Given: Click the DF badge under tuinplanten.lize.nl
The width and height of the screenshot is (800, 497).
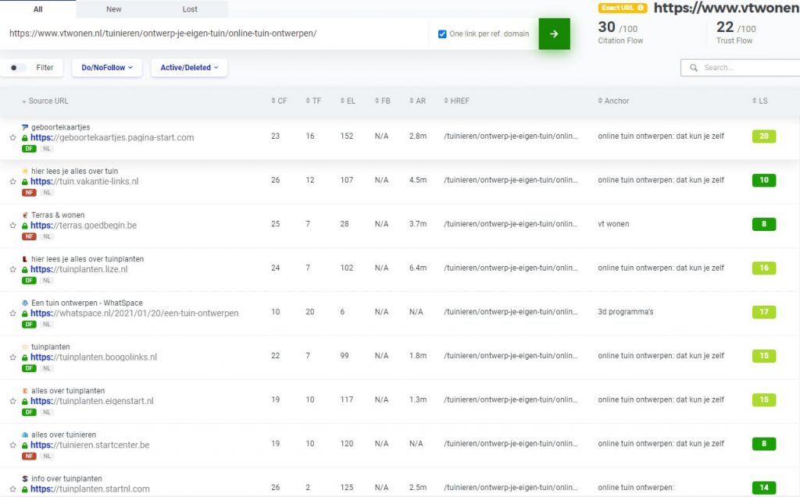Looking at the screenshot, I should (x=29, y=280).
